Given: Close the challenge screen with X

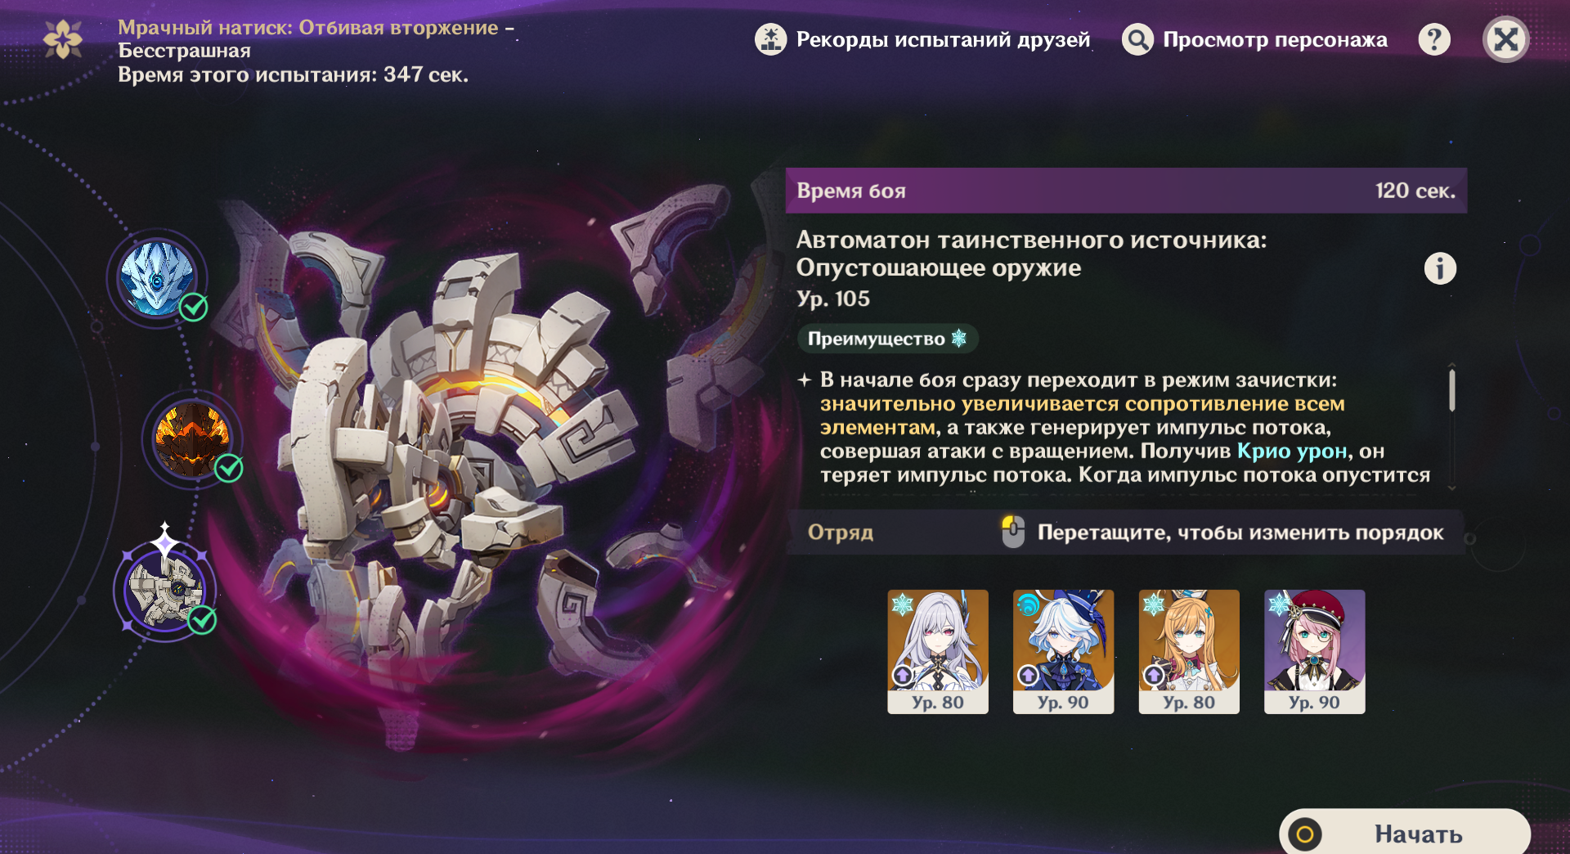Looking at the screenshot, I should click(1505, 39).
